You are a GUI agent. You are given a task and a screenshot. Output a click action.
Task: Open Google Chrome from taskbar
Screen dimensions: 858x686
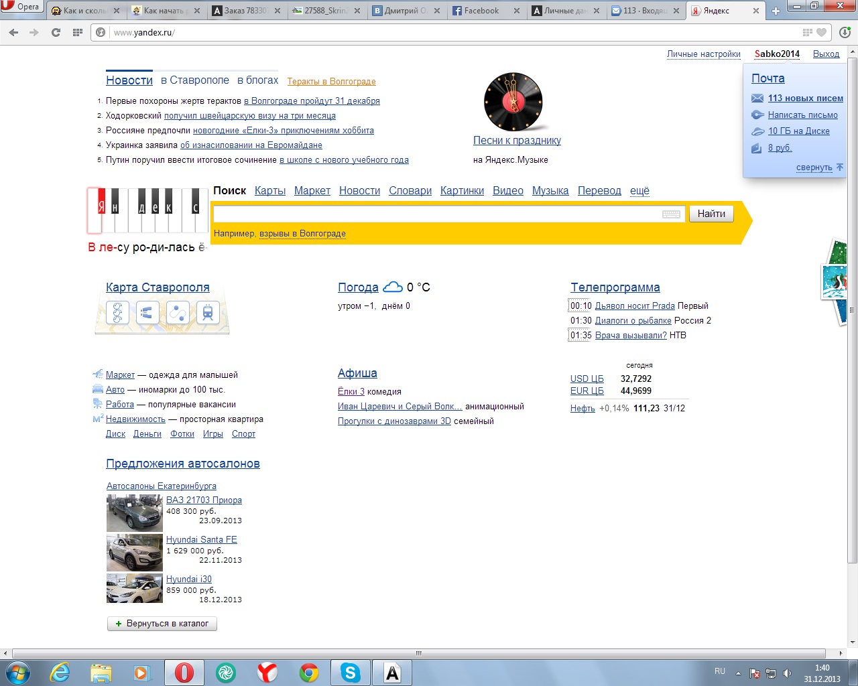[309, 673]
